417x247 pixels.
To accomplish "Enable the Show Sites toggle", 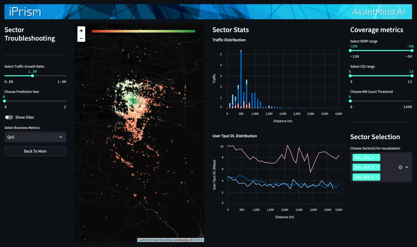I will 9,117.
